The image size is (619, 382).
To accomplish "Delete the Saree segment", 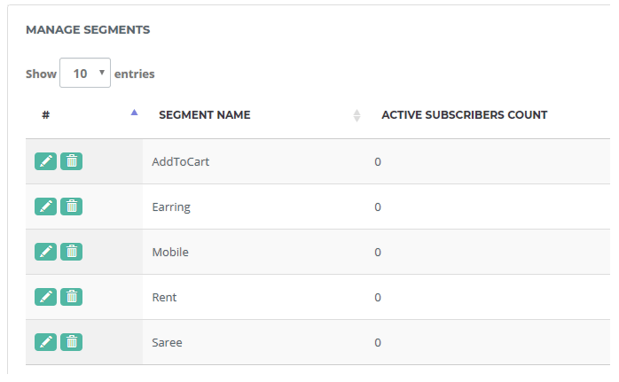I will 72,342.
